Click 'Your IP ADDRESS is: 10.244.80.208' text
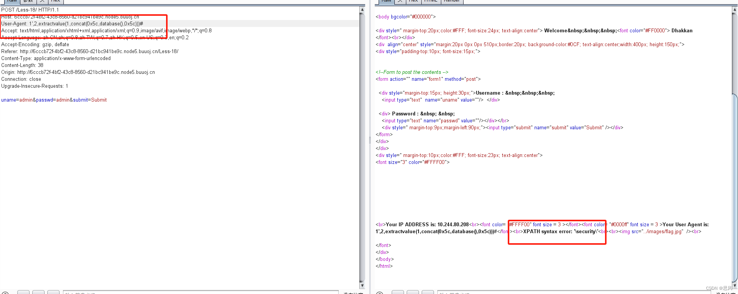The height and width of the screenshot is (294, 738). 427,224
